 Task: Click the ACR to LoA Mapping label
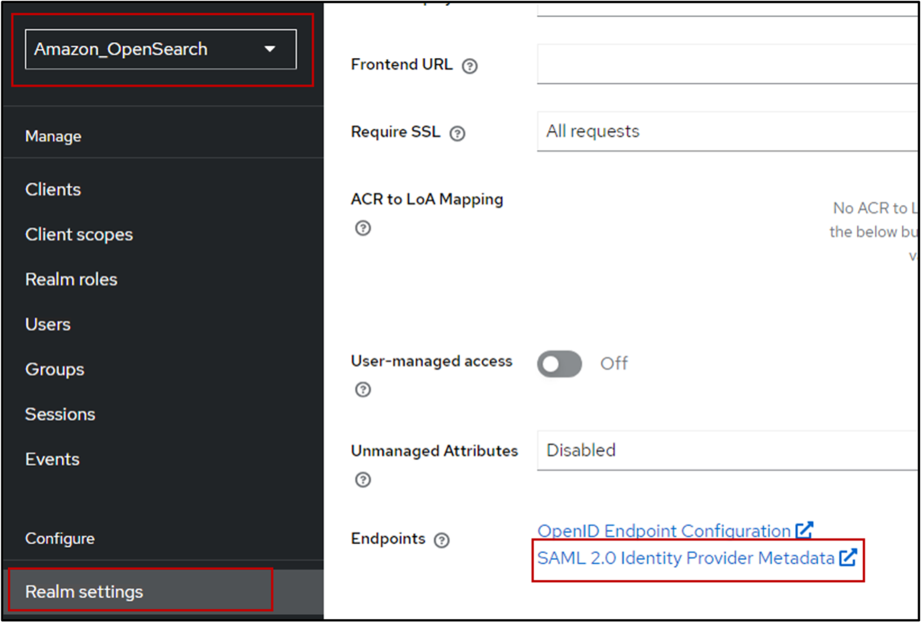tap(427, 200)
